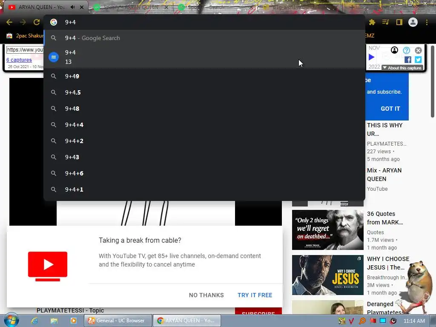The image size is (436, 327).
Task: Switch to ARYAN QUEEN Chrome taskbar window
Action: (187, 321)
